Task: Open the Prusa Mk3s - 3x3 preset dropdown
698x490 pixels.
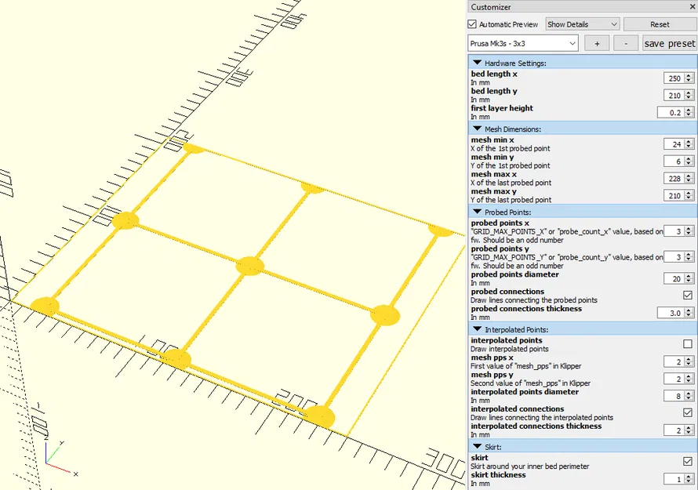Action: click(523, 43)
